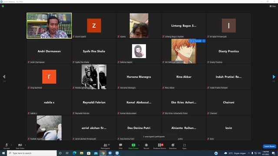Image resolution: width=278 pixels, height=156 pixels.
Task: Open Microsoft Edge from taskbar
Action: (x=74, y=153)
